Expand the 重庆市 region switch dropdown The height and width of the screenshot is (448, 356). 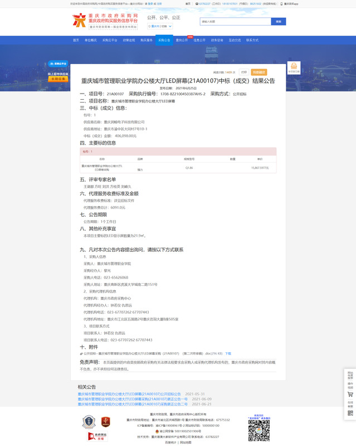coord(160,26)
